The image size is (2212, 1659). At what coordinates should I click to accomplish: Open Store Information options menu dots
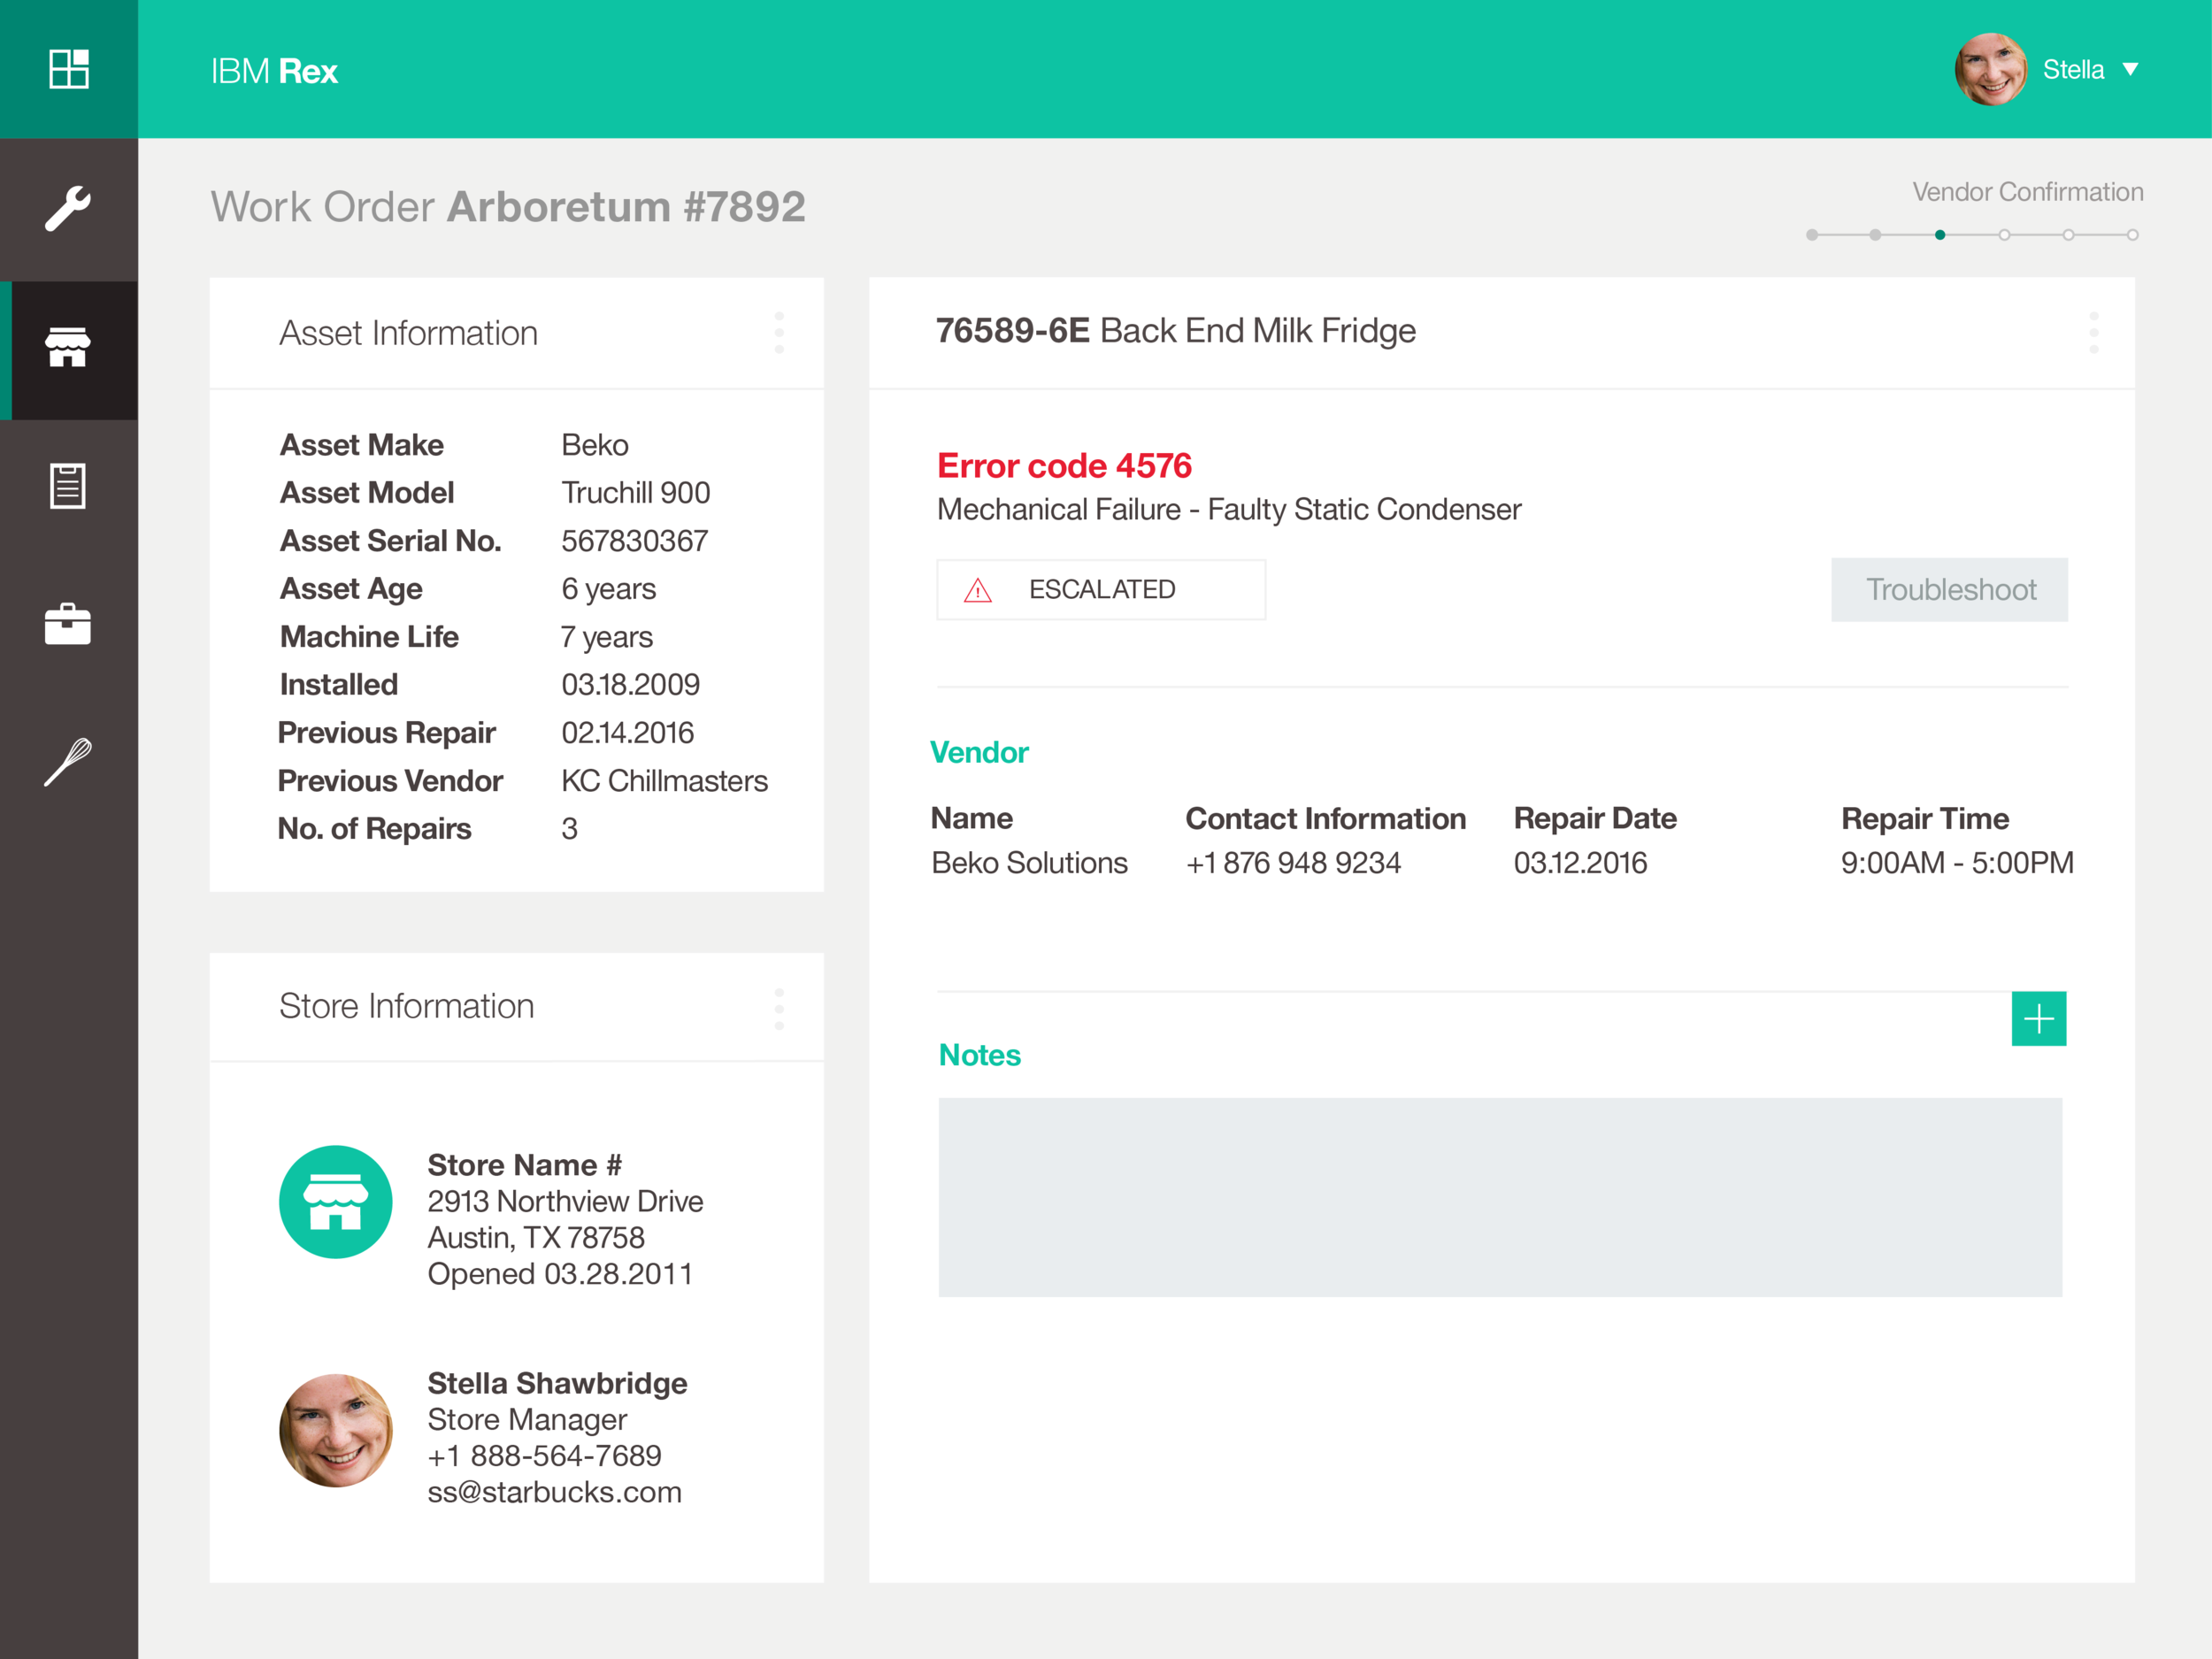[x=779, y=1009]
